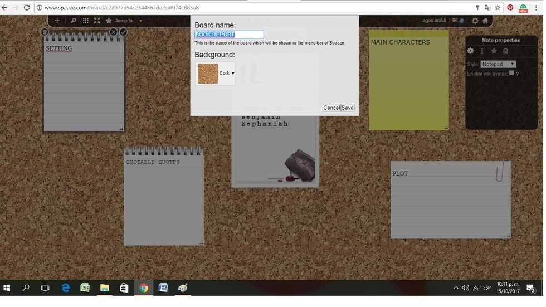Viewport: 546px width, 307px height.
Task: Click the volume speaker tray icon
Action: 466,288
